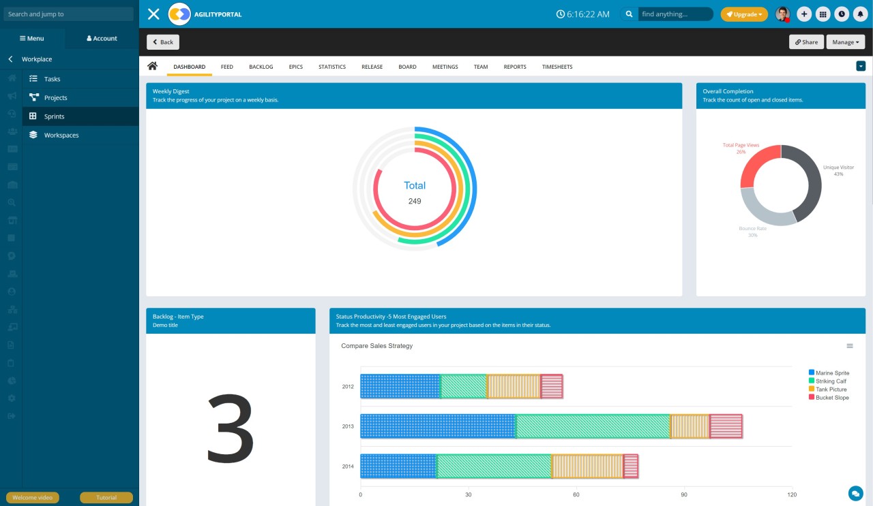
Task: Open the Welcome video
Action: 32,497
